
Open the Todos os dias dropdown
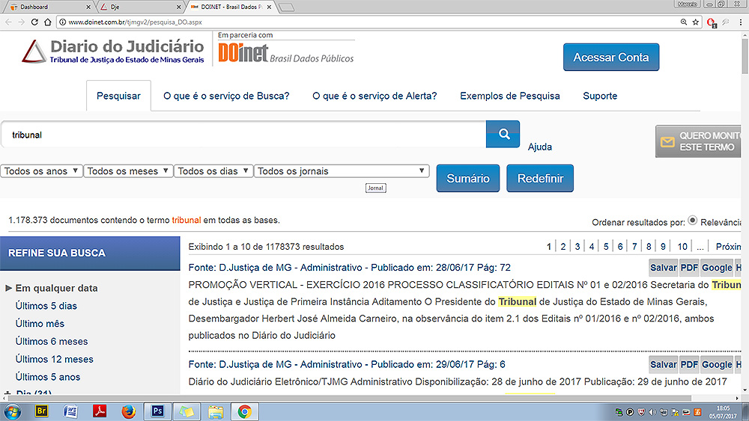tap(213, 170)
